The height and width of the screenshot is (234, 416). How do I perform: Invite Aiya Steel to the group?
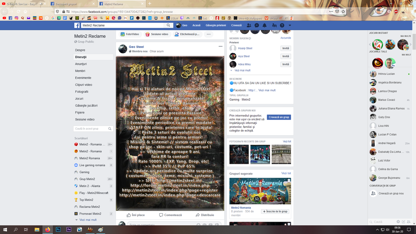tap(286, 56)
